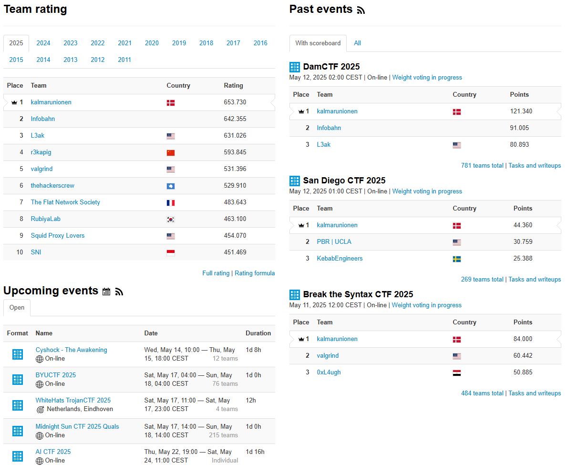Click the 215 teams count for Midnight Sun
Screen dimensions: 567x473
223,435
